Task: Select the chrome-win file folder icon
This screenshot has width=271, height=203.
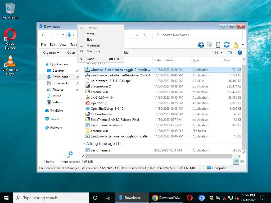Action: 88,131
